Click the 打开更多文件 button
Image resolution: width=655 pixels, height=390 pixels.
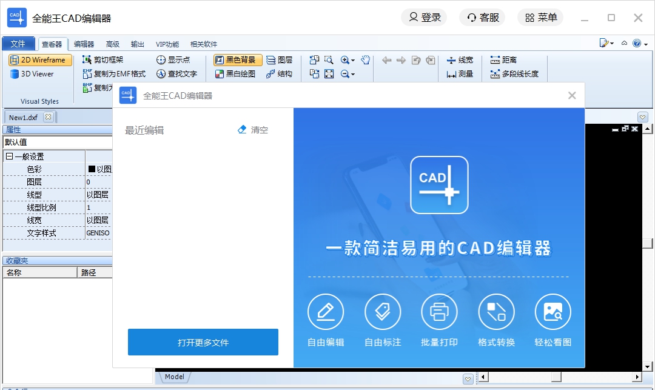coord(203,341)
